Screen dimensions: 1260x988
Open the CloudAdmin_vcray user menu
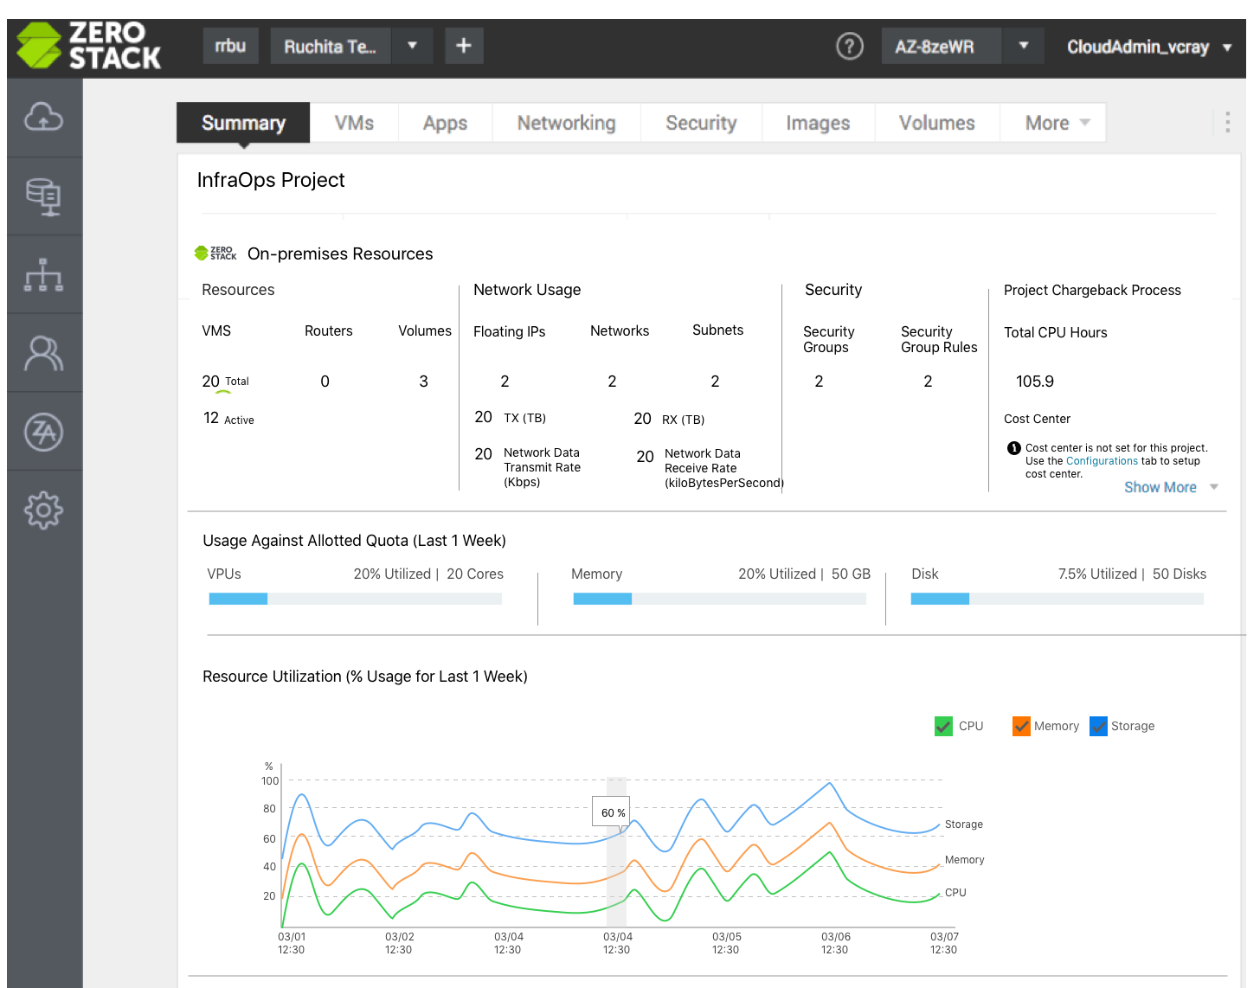(1148, 47)
